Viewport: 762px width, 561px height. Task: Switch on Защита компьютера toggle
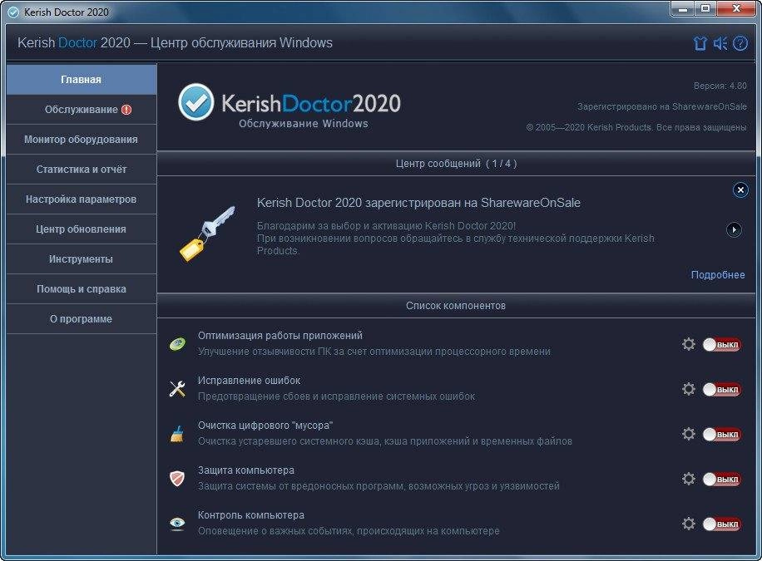point(722,480)
